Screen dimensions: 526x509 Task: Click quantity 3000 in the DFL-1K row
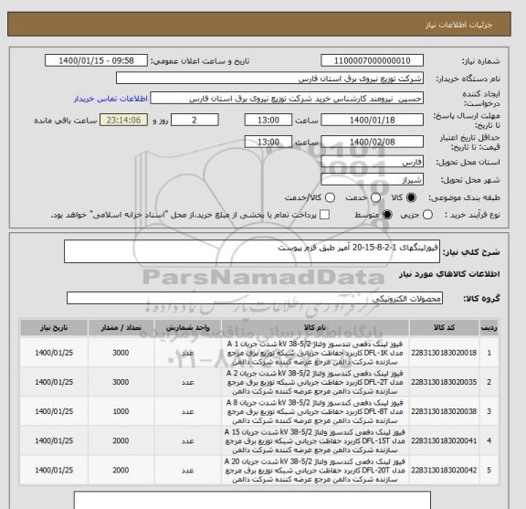point(121,353)
